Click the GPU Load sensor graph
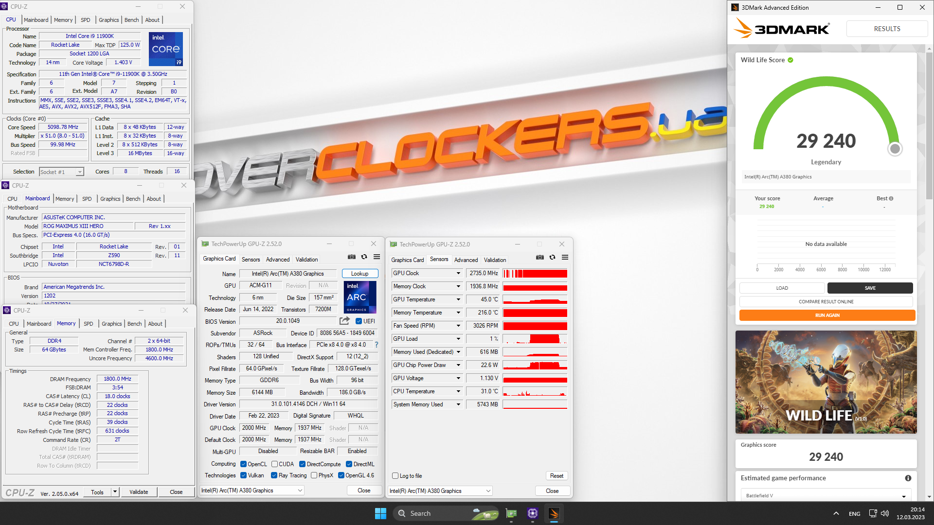 click(535, 339)
